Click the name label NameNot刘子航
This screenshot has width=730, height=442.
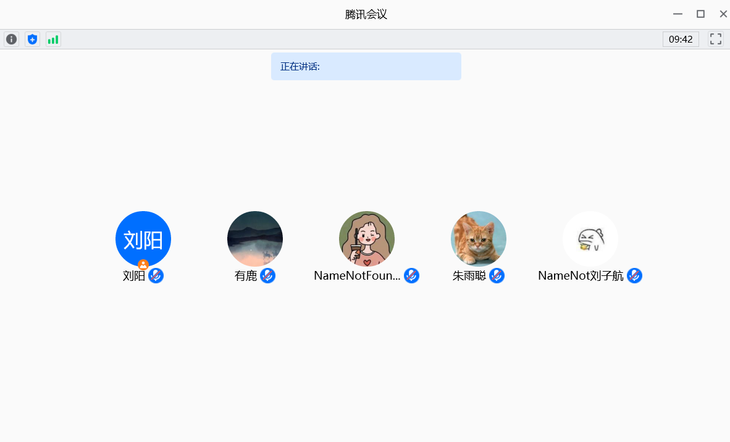tap(581, 276)
